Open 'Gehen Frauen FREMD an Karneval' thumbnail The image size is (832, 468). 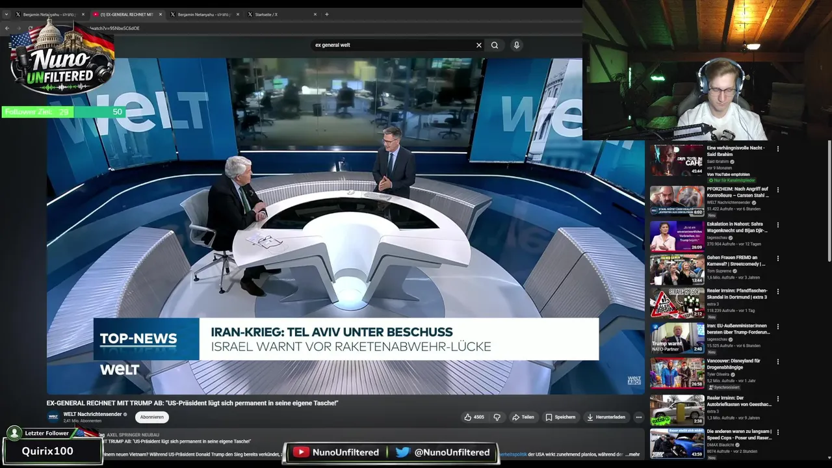(677, 270)
